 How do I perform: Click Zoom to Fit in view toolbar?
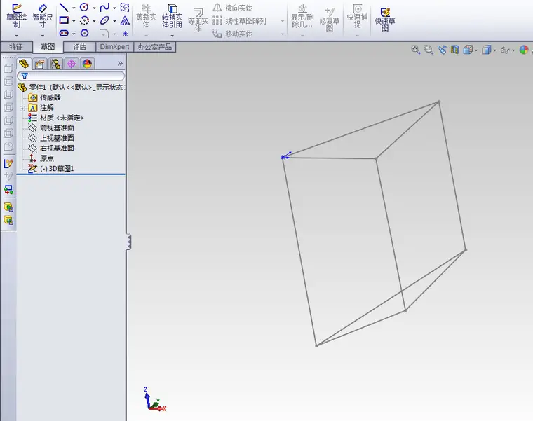pyautogui.click(x=415, y=50)
